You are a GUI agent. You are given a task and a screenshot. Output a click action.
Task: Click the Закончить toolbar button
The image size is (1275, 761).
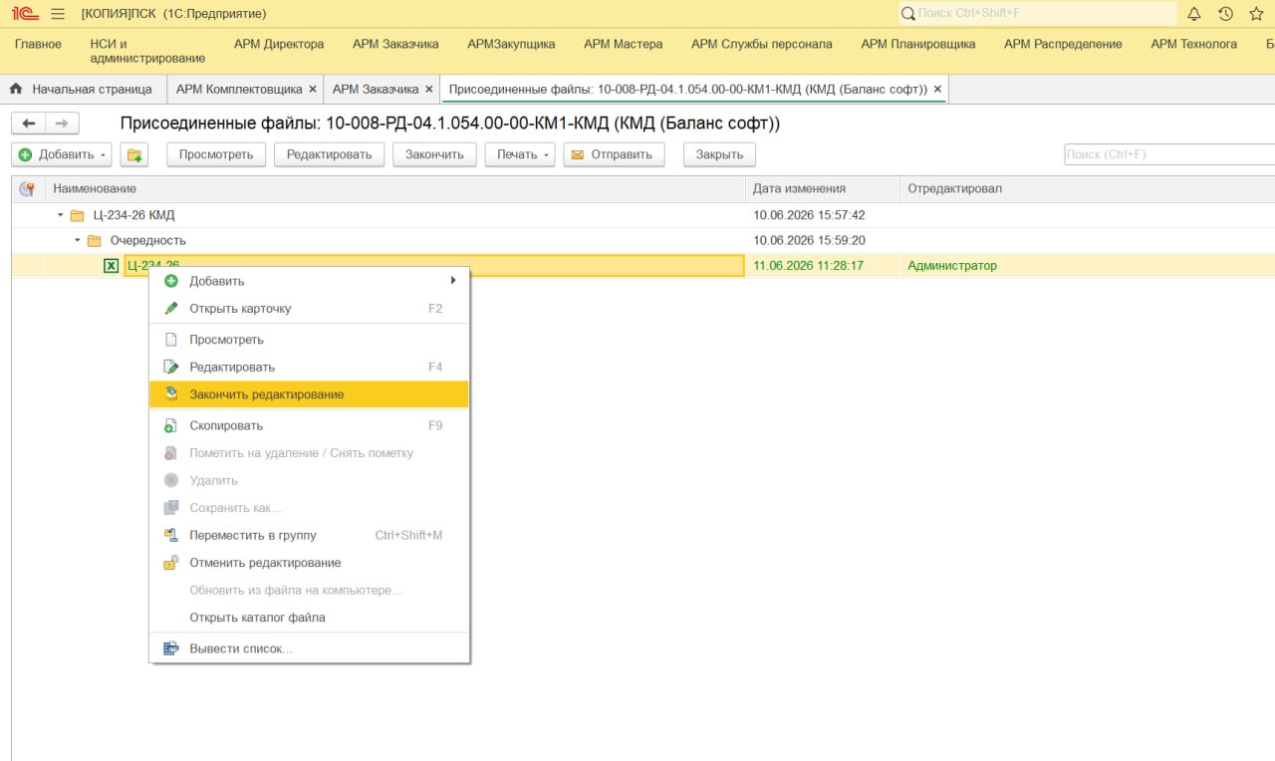pyautogui.click(x=435, y=154)
